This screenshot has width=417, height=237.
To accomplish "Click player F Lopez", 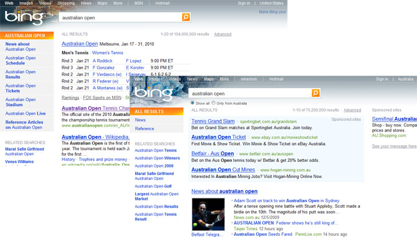I will [134, 61].
